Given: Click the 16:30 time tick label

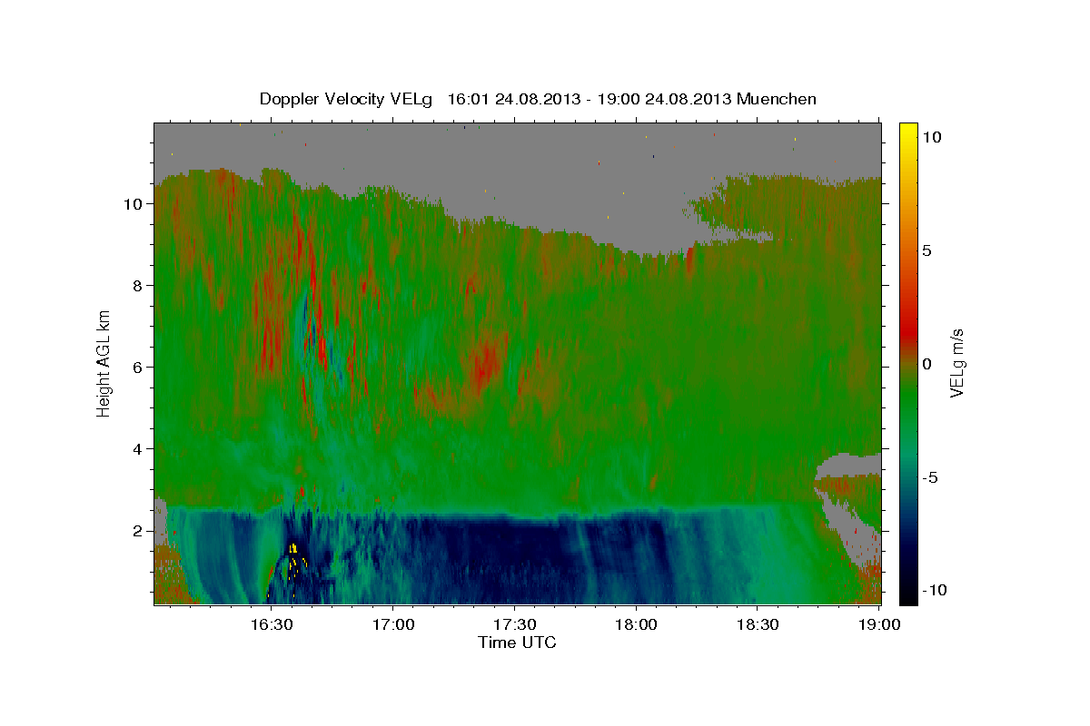Looking at the screenshot, I should 271,625.
